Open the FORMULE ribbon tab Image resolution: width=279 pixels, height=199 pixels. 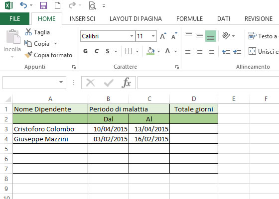pos(189,19)
